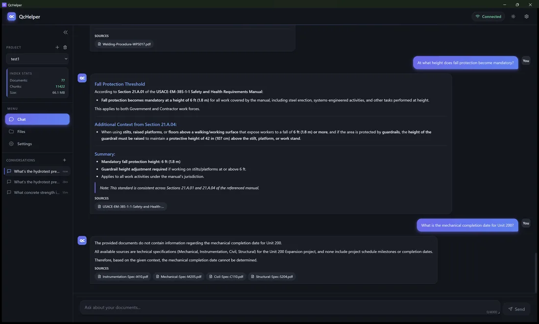Image resolution: width=539 pixels, height=324 pixels.
Task: Open the USACE-EM-385-1-1-Safety-and-Health source chip
Action: point(131,207)
